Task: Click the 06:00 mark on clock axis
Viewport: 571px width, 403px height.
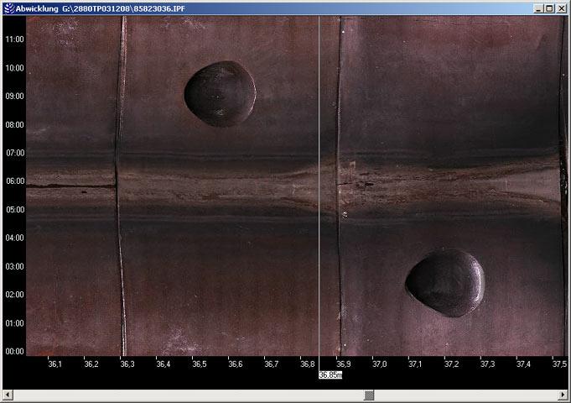Action: (13, 181)
